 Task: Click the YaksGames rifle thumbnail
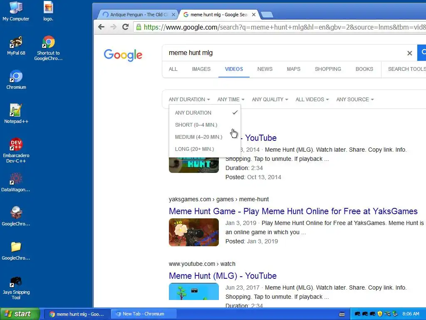[194, 232]
